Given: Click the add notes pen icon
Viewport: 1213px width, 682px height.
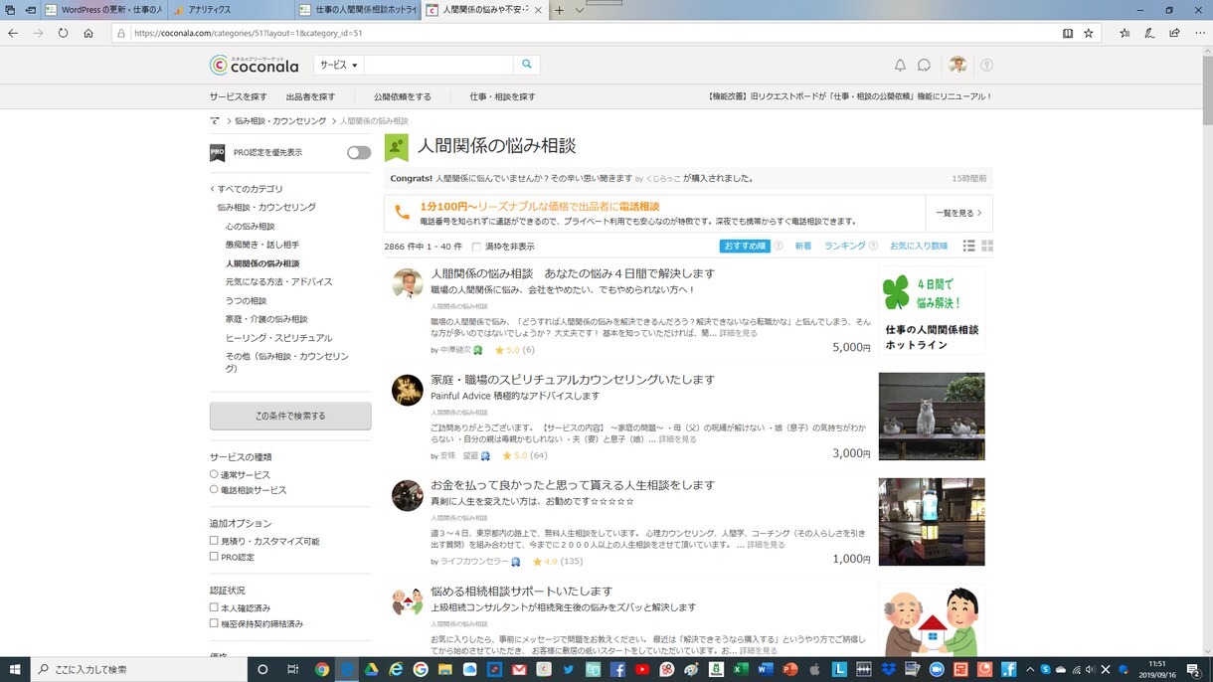Looking at the screenshot, I should (1149, 33).
